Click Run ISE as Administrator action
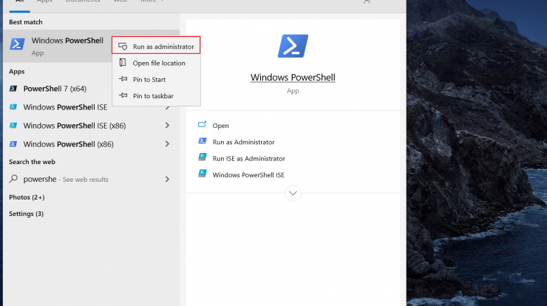Image resolution: width=547 pixels, height=306 pixels. [249, 158]
